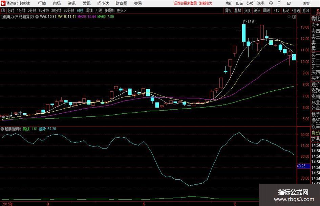Click 趋势: 62.26 indicator value
Image resolution: width=320 pixels, height=206 pixels.
pos(47,129)
